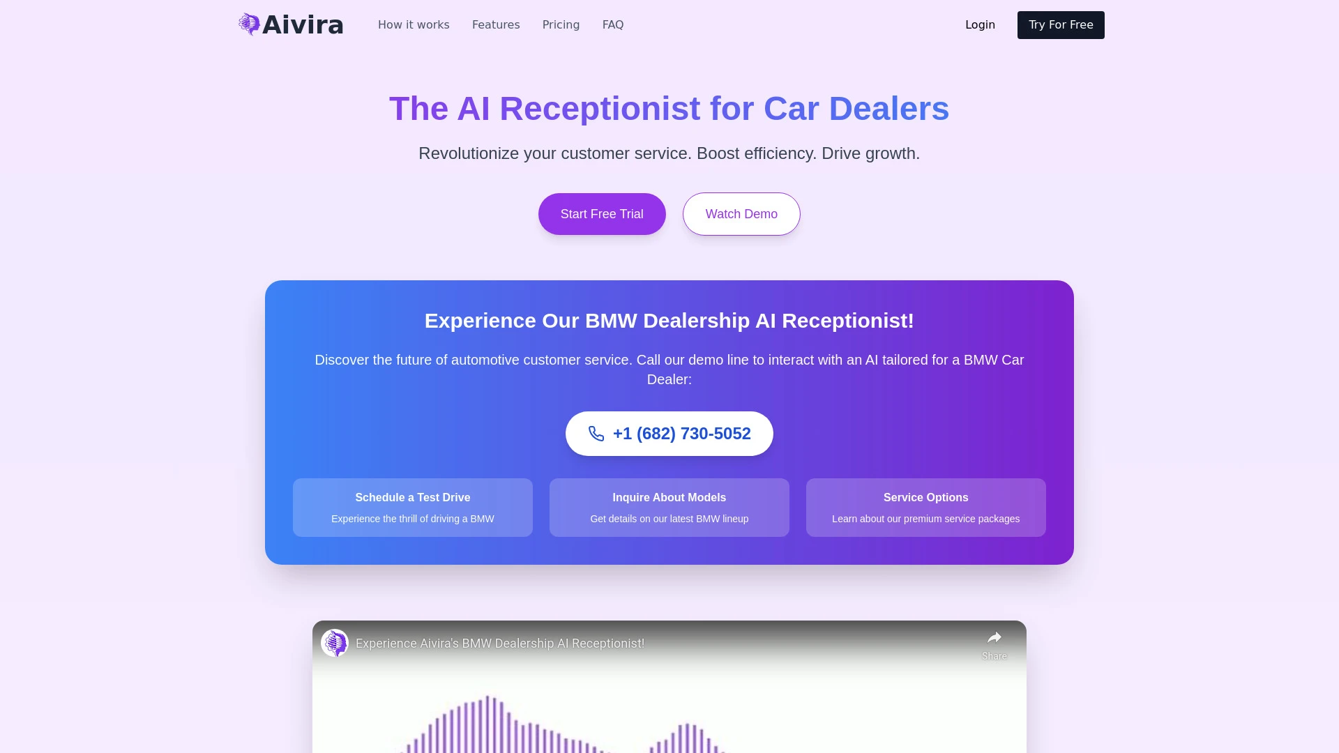Select the FAQ navigation tab
The image size is (1339, 753).
(x=612, y=25)
